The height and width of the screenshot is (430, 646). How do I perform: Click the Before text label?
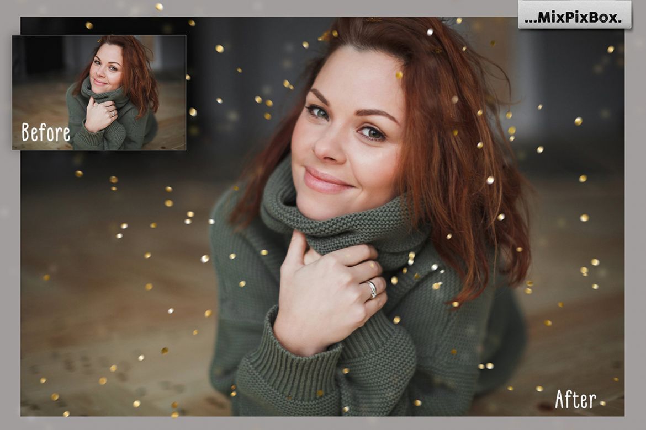point(46,132)
